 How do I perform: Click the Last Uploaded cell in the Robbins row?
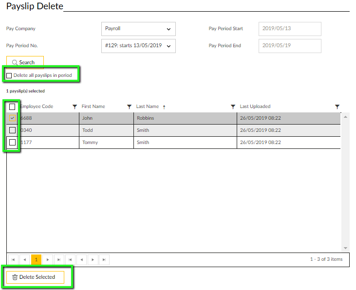click(289, 118)
